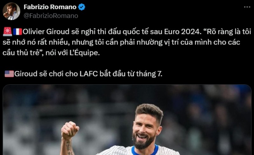Viewport: 254px width, 155px height.
Task: Click the quoted phrase starting Rõ ràng
Action: point(127,42)
